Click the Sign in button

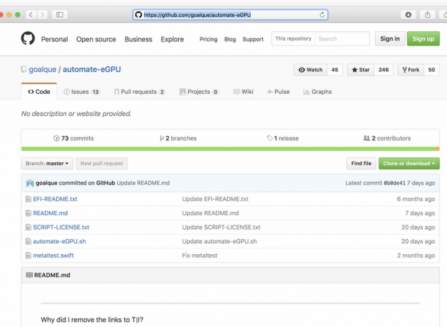(x=390, y=39)
